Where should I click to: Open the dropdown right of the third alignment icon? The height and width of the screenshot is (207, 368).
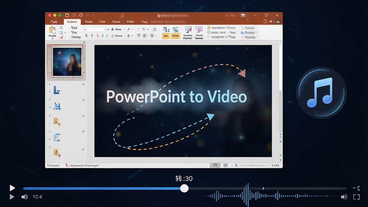pos(156,36)
